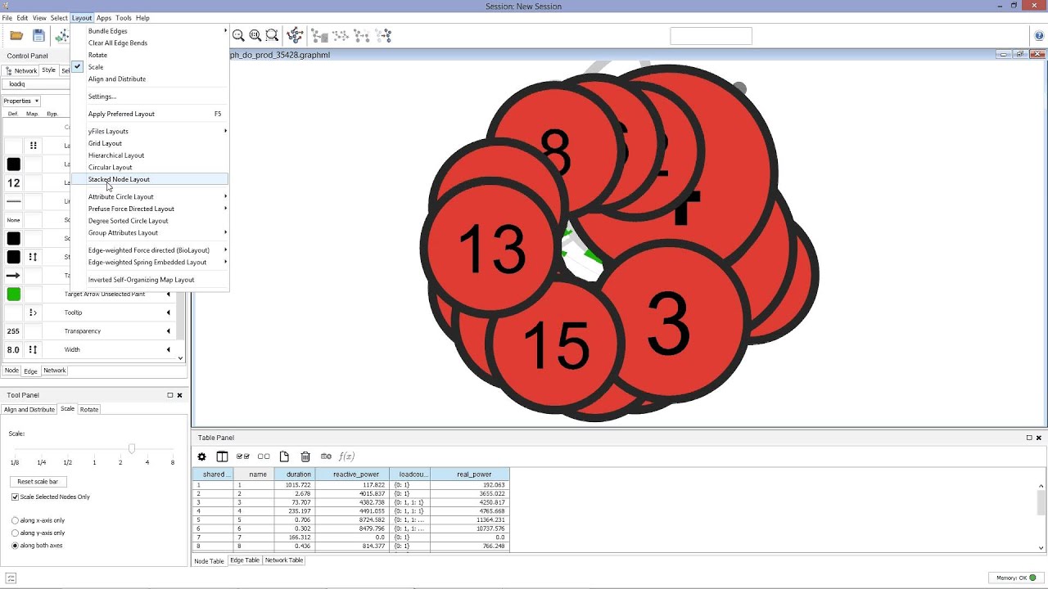The image size is (1048, 589).
Task: Expand Target Arrow Unselected Paint arrow
Action: [x=169, y=294]
